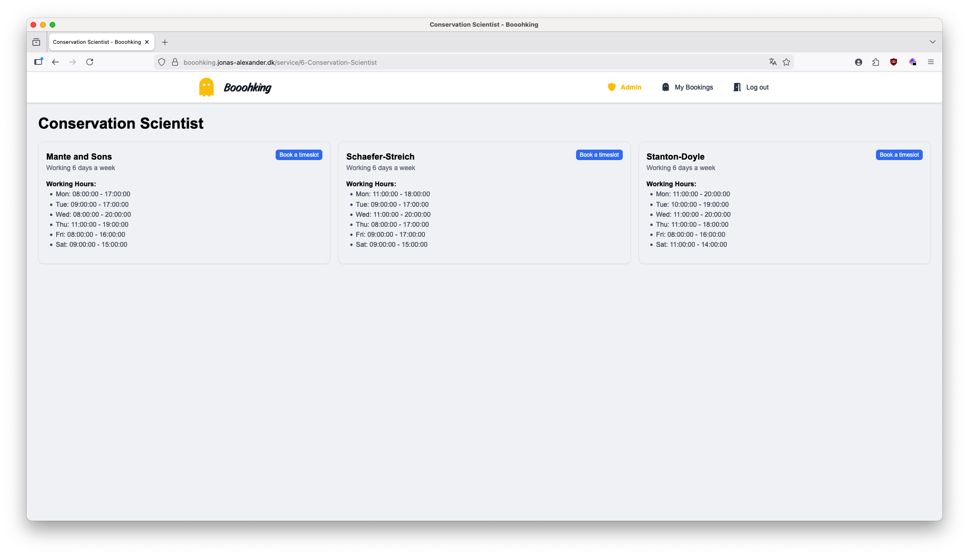The image size is (969, 556).
Task: Book a timeslot at Schaefer-Streich
Action: pyautogui.click(x=599, y=155)
